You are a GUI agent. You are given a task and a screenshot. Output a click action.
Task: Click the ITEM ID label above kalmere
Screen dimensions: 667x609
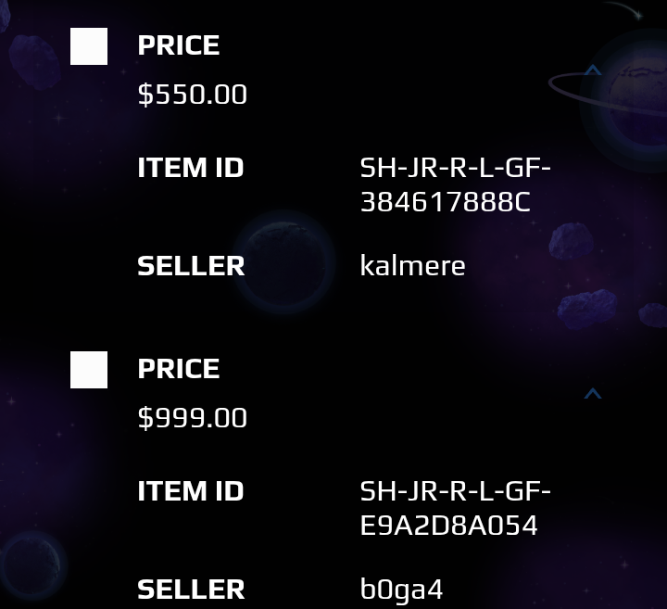[191, 168]
